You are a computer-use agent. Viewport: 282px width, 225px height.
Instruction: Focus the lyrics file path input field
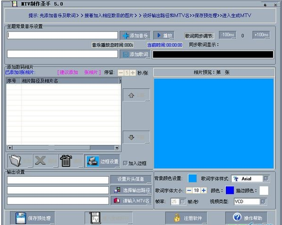[x=62, y=54]
